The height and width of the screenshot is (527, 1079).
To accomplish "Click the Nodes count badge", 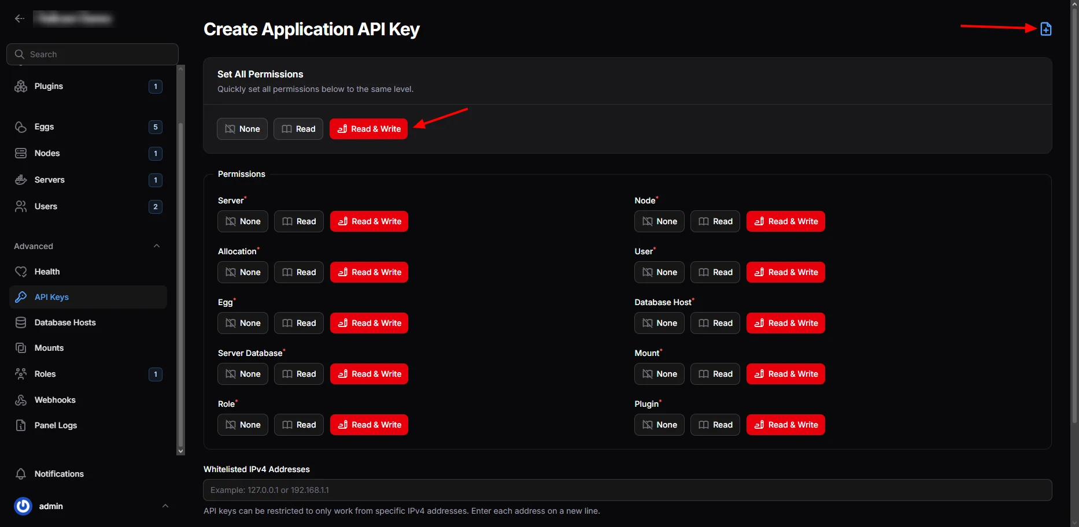I will point(155,154).
